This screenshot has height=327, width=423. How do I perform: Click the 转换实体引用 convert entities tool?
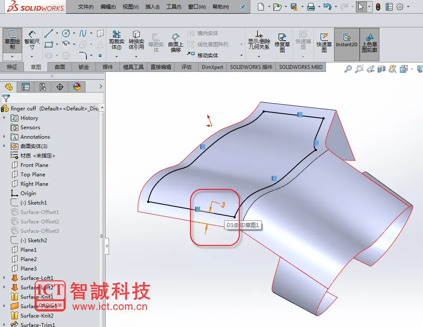[136, 40]
